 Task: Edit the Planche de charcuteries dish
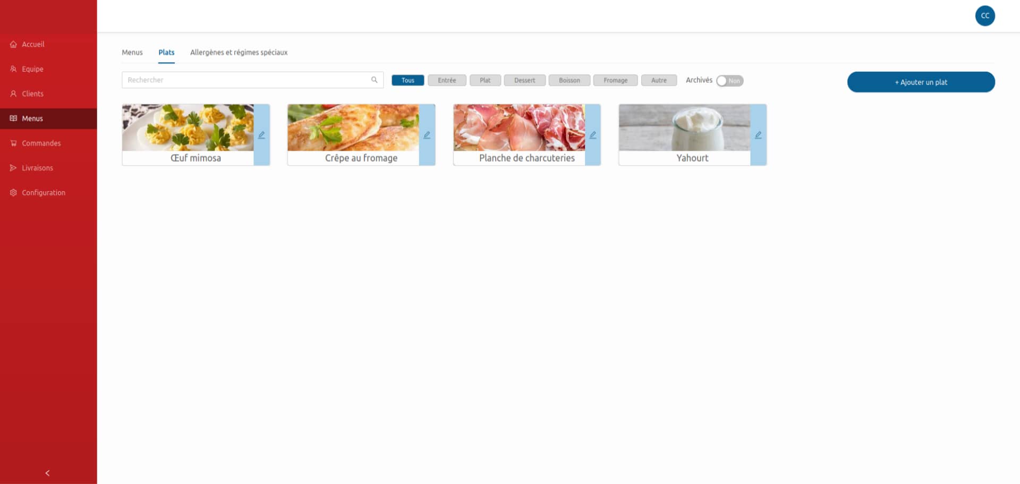click(x=593, y=135)
